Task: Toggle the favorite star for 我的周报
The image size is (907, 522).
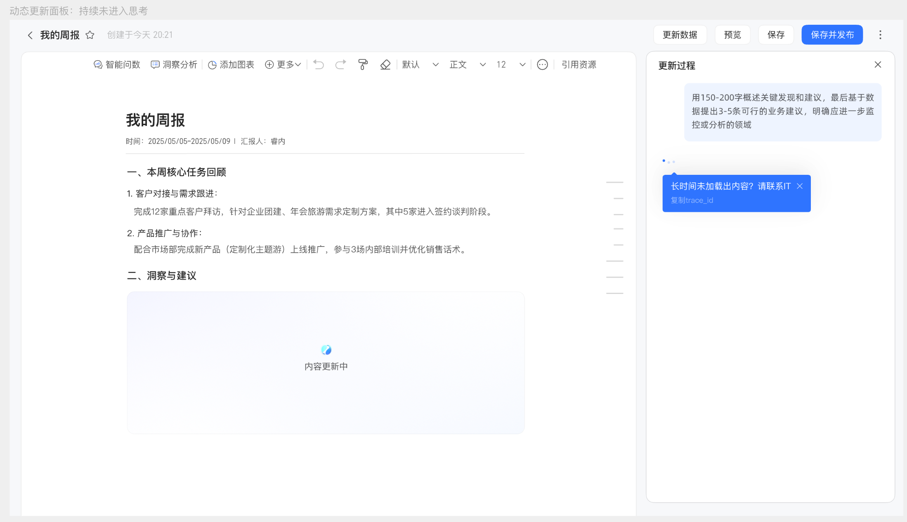Action: (90, 35)
